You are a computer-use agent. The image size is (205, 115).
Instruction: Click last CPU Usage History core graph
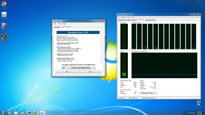pos(194,36)
